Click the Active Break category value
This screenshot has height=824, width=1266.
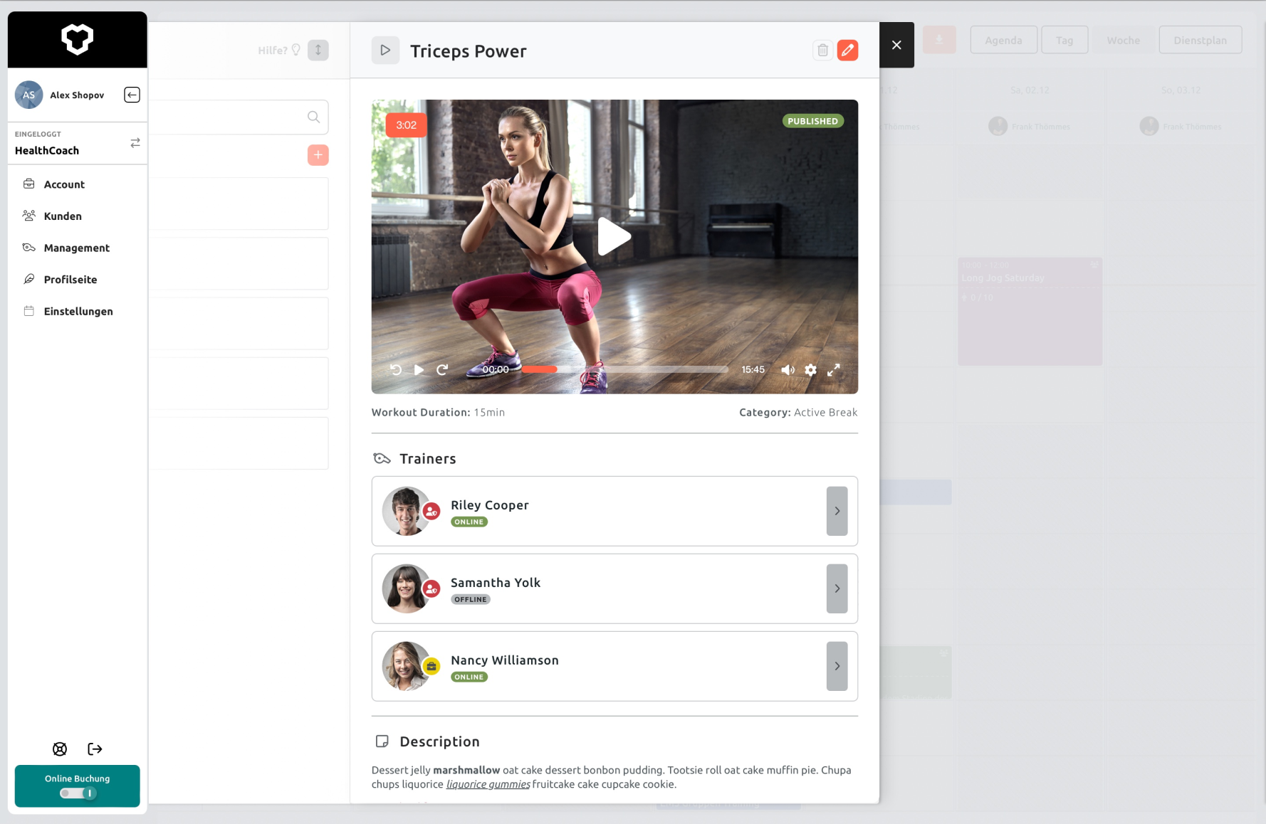tap(825, 412)
